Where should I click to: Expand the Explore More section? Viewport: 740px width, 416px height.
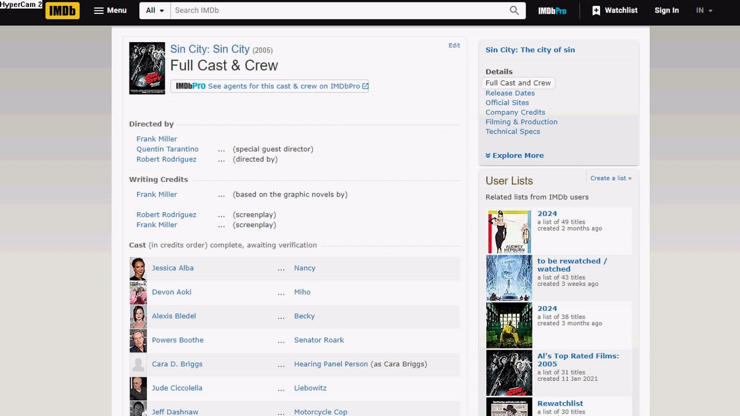(x=515, y=155)
